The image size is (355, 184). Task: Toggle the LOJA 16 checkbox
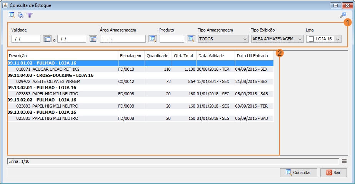(x=311, y=39)
